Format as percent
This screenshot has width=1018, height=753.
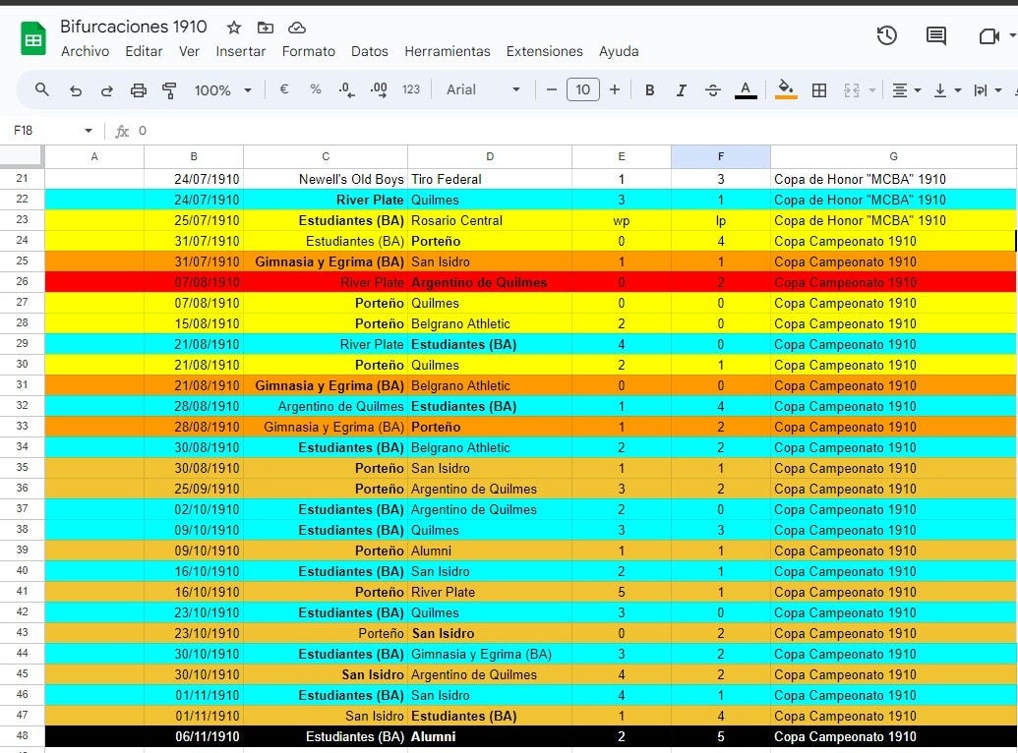tap(316, 89)
